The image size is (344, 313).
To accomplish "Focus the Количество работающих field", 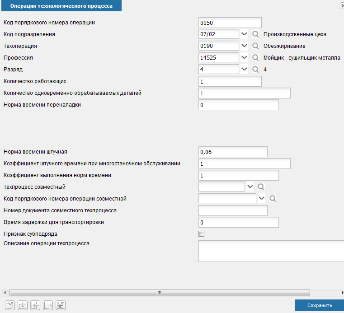I will click(230, 81).
